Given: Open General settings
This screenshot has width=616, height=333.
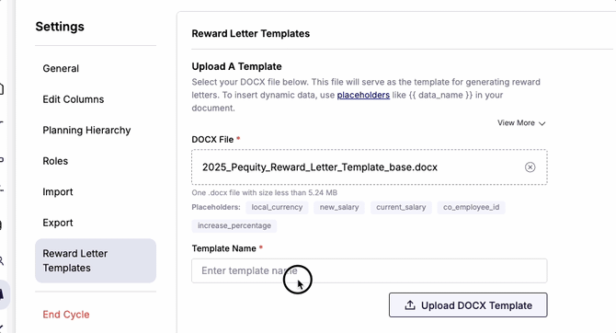Looking at the screenshot, I should (x=61, y=68).
